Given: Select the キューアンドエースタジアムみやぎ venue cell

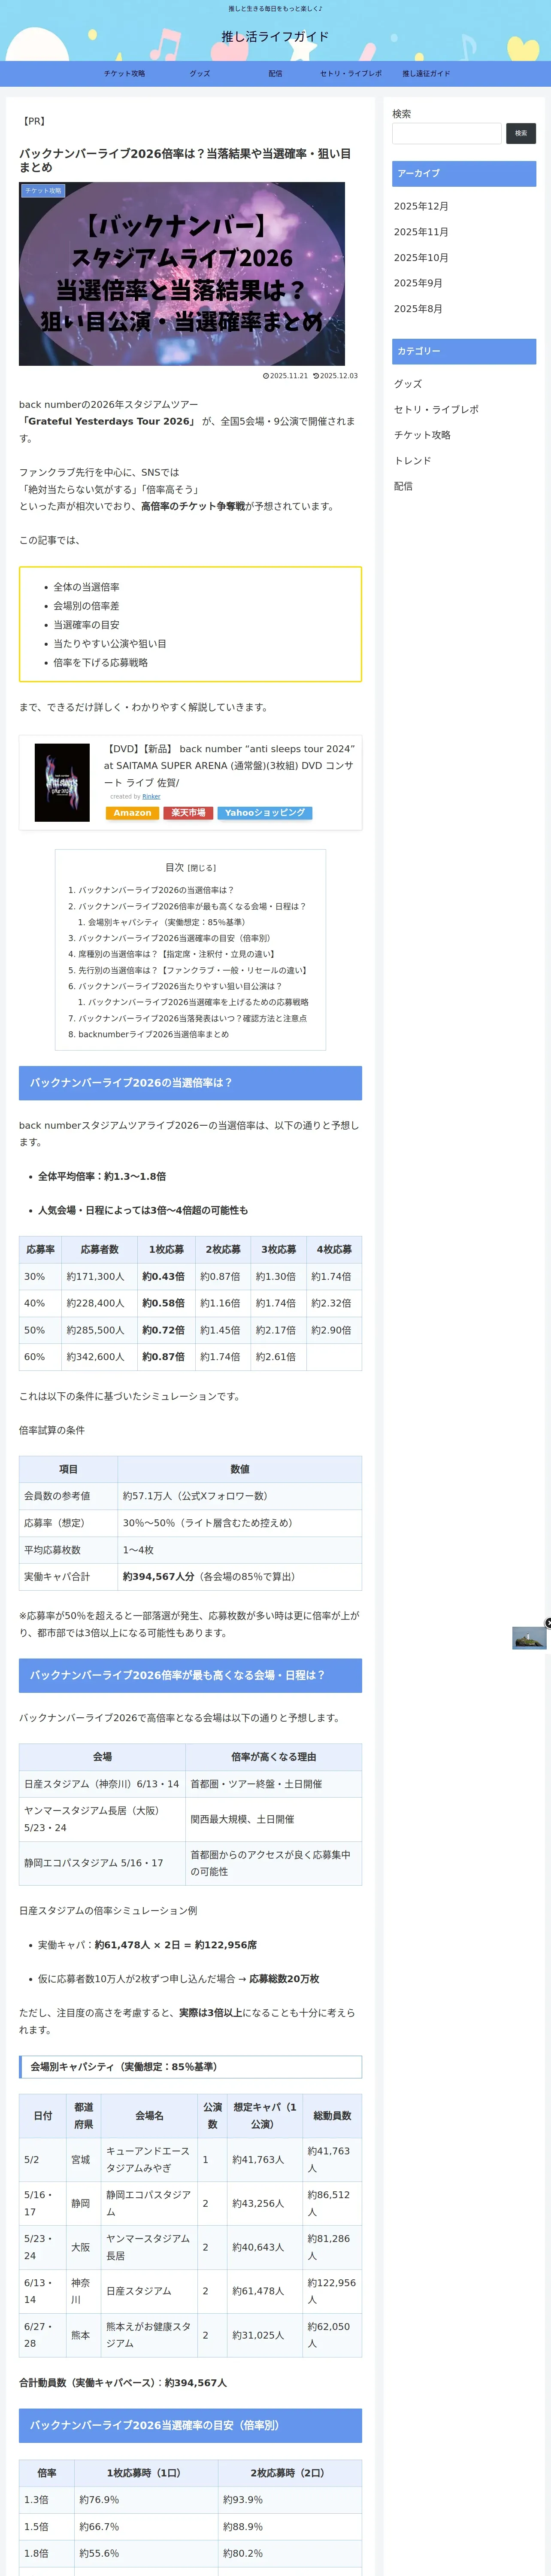Looking at the screenshot, I should click(x=149, y=2159).
